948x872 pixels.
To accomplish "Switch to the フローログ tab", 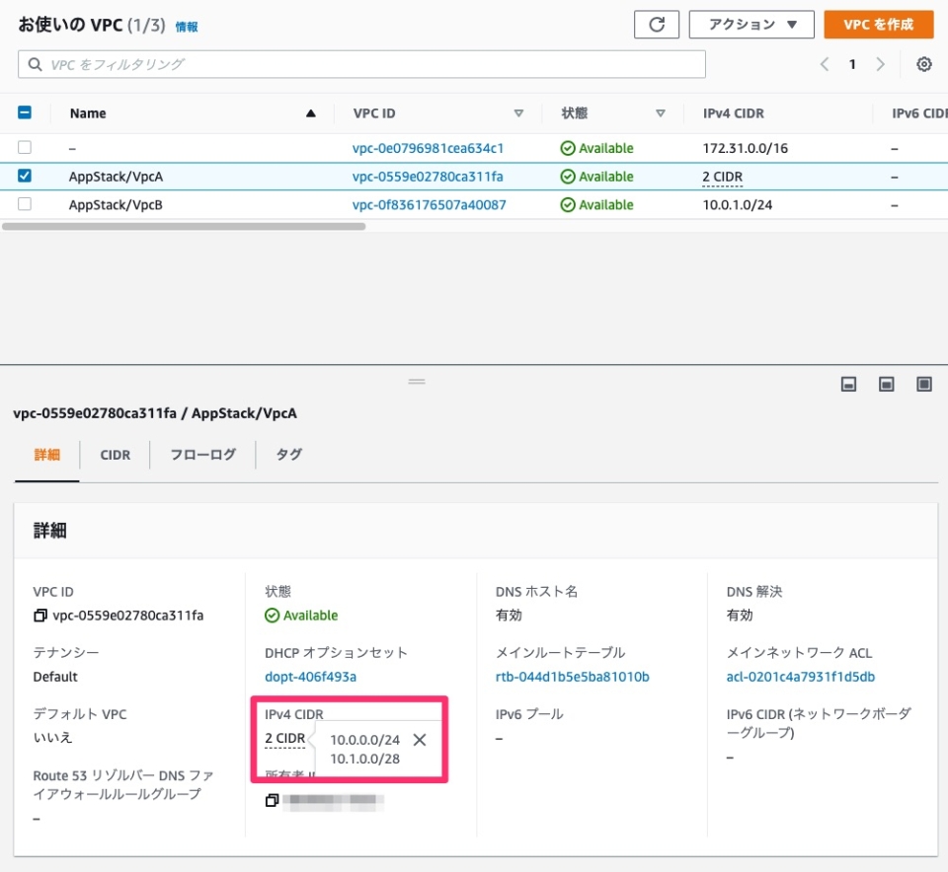I will pyautogui.click(x=200, y=455).
